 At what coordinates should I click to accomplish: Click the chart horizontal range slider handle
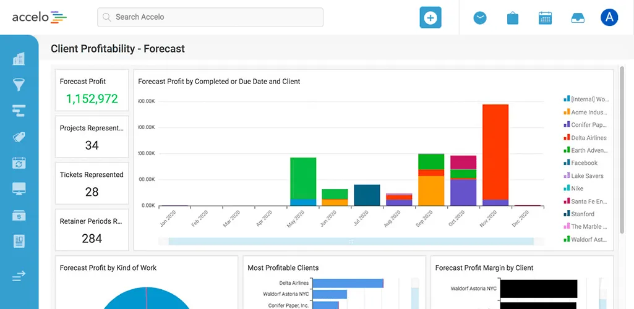[351, 242]
